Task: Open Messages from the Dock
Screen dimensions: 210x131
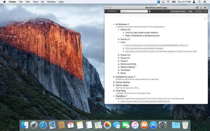Action: point(117,125)
